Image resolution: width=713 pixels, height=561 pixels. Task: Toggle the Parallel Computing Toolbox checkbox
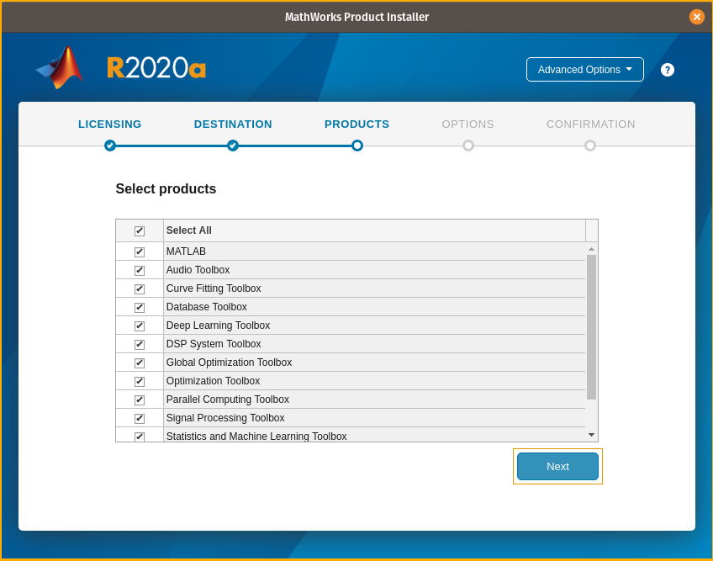point(139,400)
